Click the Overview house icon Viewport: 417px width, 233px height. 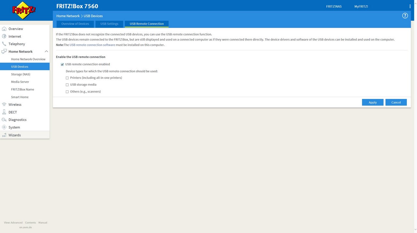4,29
